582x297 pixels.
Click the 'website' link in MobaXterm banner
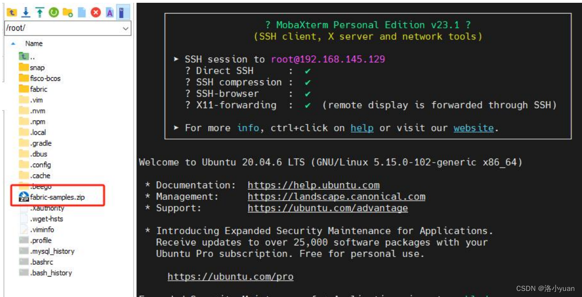pyautogui.click(x=474, y=128)
